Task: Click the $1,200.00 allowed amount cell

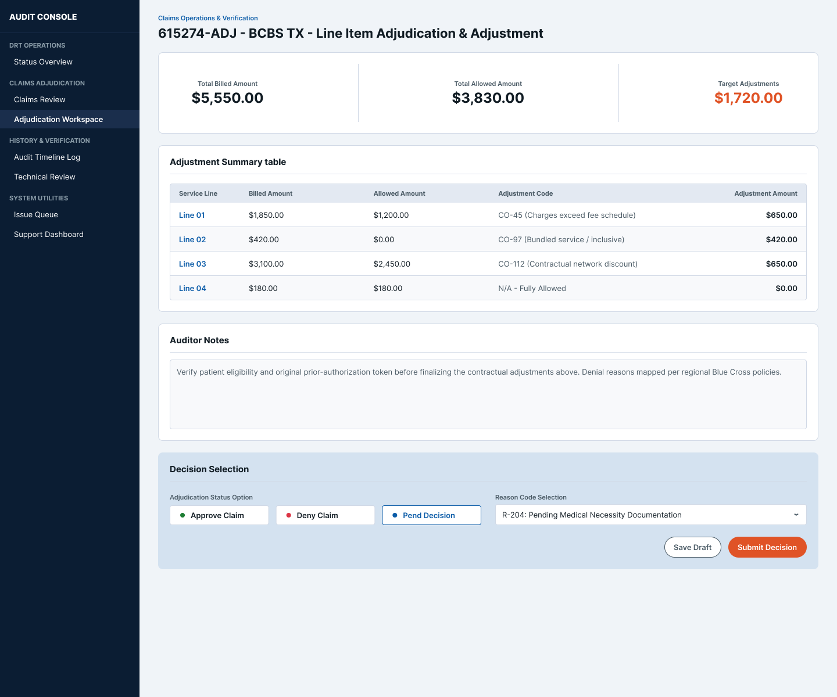Action: [391, 215]
